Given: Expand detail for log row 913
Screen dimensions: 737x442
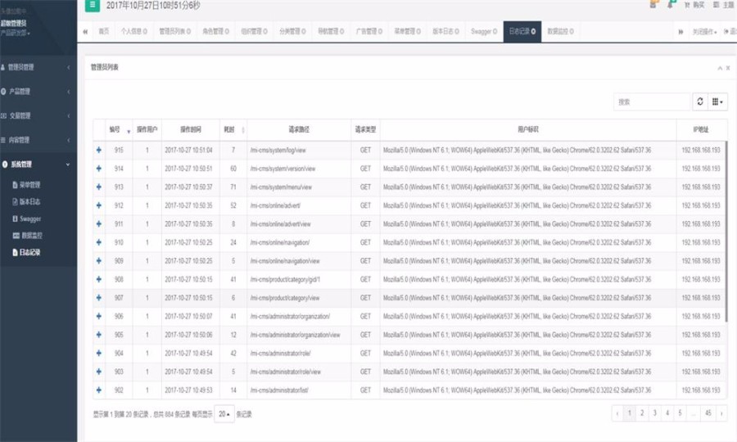Looking at the screenshot, I should click(99, 187).
